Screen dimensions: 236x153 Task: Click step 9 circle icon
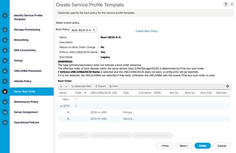coord(5,102)
